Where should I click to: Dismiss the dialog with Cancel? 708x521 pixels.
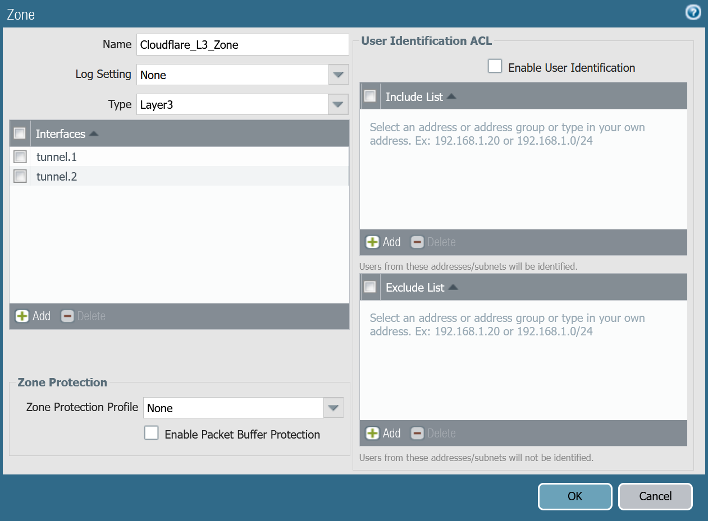(655, 496)
